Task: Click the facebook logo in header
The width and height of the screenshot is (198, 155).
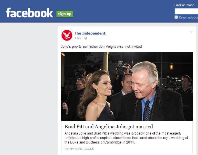Action: [29, 13]
